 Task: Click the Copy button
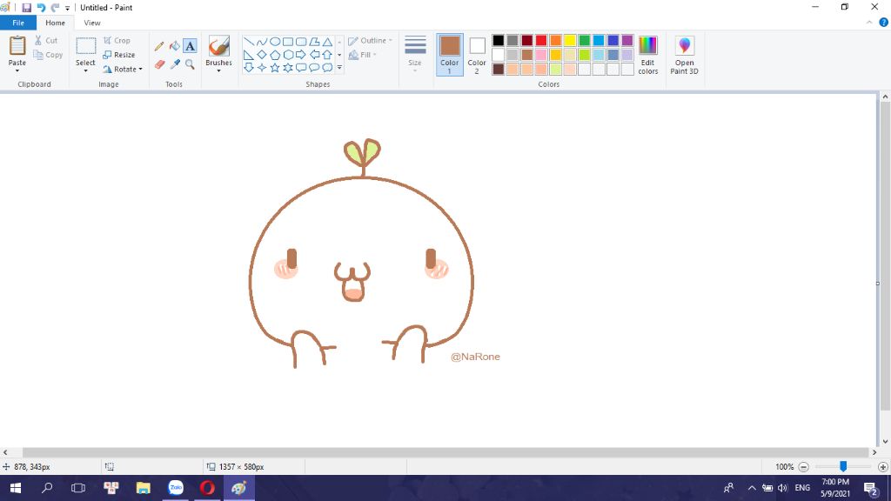coord(48,55)
